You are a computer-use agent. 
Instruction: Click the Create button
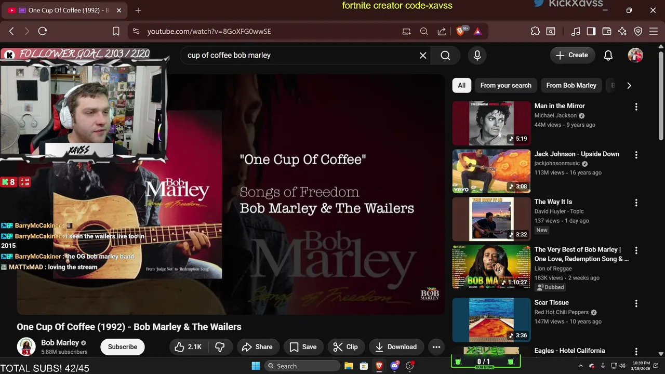click(x=572, y=55)
